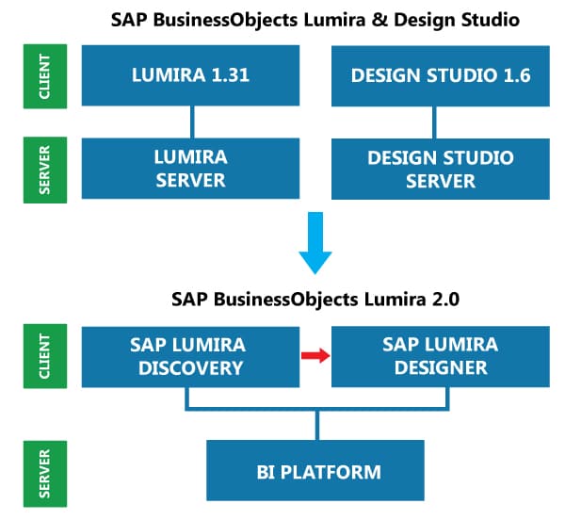
Task: Select the "LUMIRA 1.31" box
Action: [x=190, y=75]
